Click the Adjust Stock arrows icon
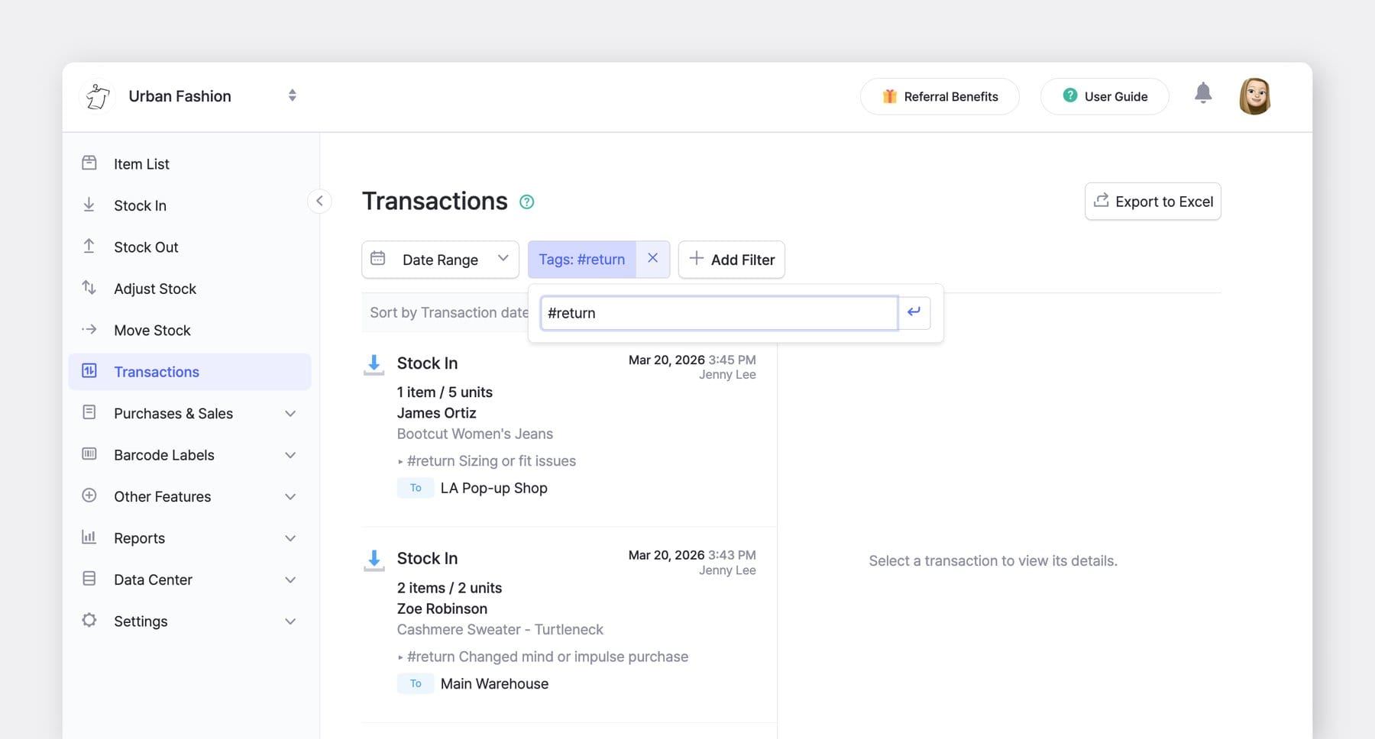The image size is (1375, 739). coord(89,288)
